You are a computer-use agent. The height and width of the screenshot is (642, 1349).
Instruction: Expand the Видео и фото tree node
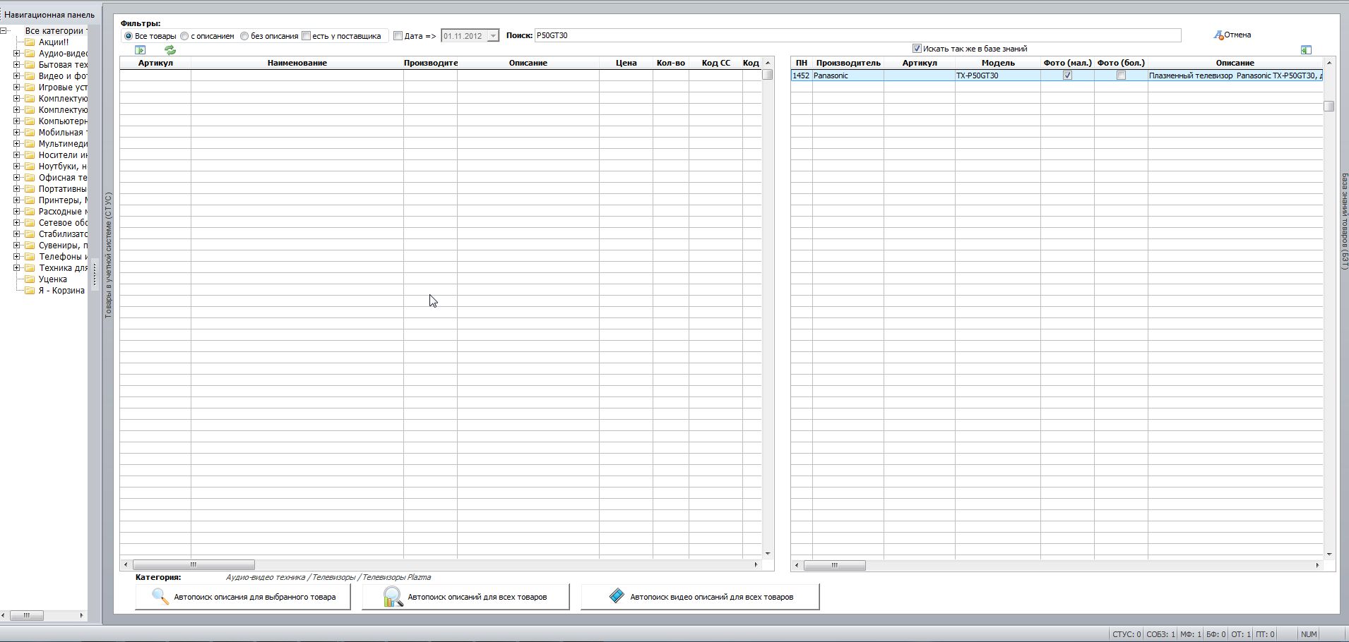click(x=17, y=76)
